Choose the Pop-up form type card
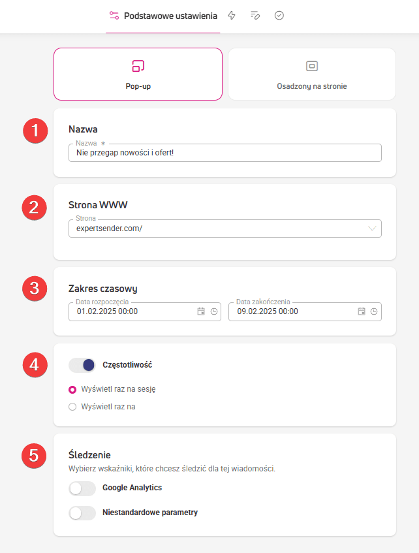419x553 pixels. click(138, 74)
